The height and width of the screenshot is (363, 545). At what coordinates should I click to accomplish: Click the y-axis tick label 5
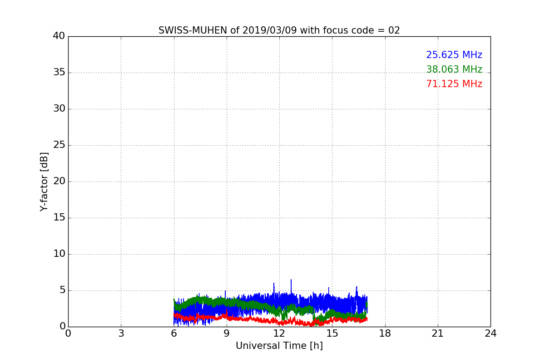[x=62, y=290]
